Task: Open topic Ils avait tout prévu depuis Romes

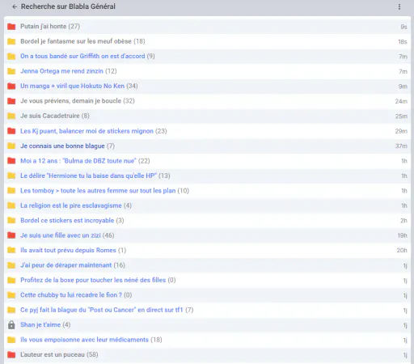Action: (x=68, y=250)
